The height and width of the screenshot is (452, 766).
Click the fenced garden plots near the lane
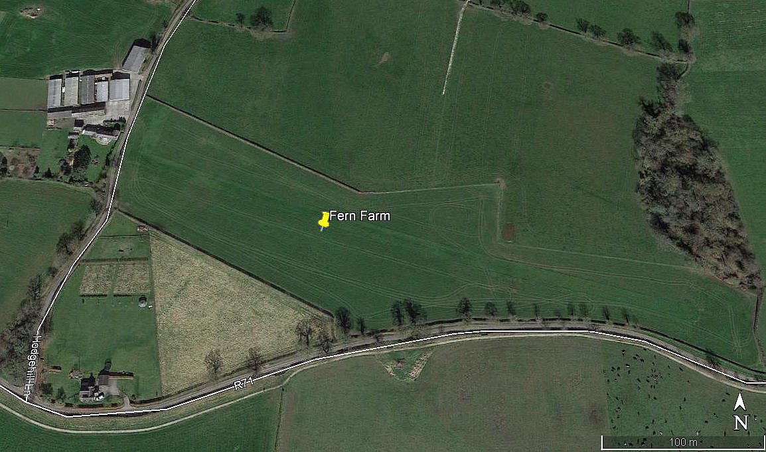point(115,279)
